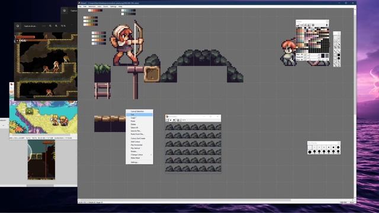Click the grid icon in preview toolbar

(x=178, y=120)
